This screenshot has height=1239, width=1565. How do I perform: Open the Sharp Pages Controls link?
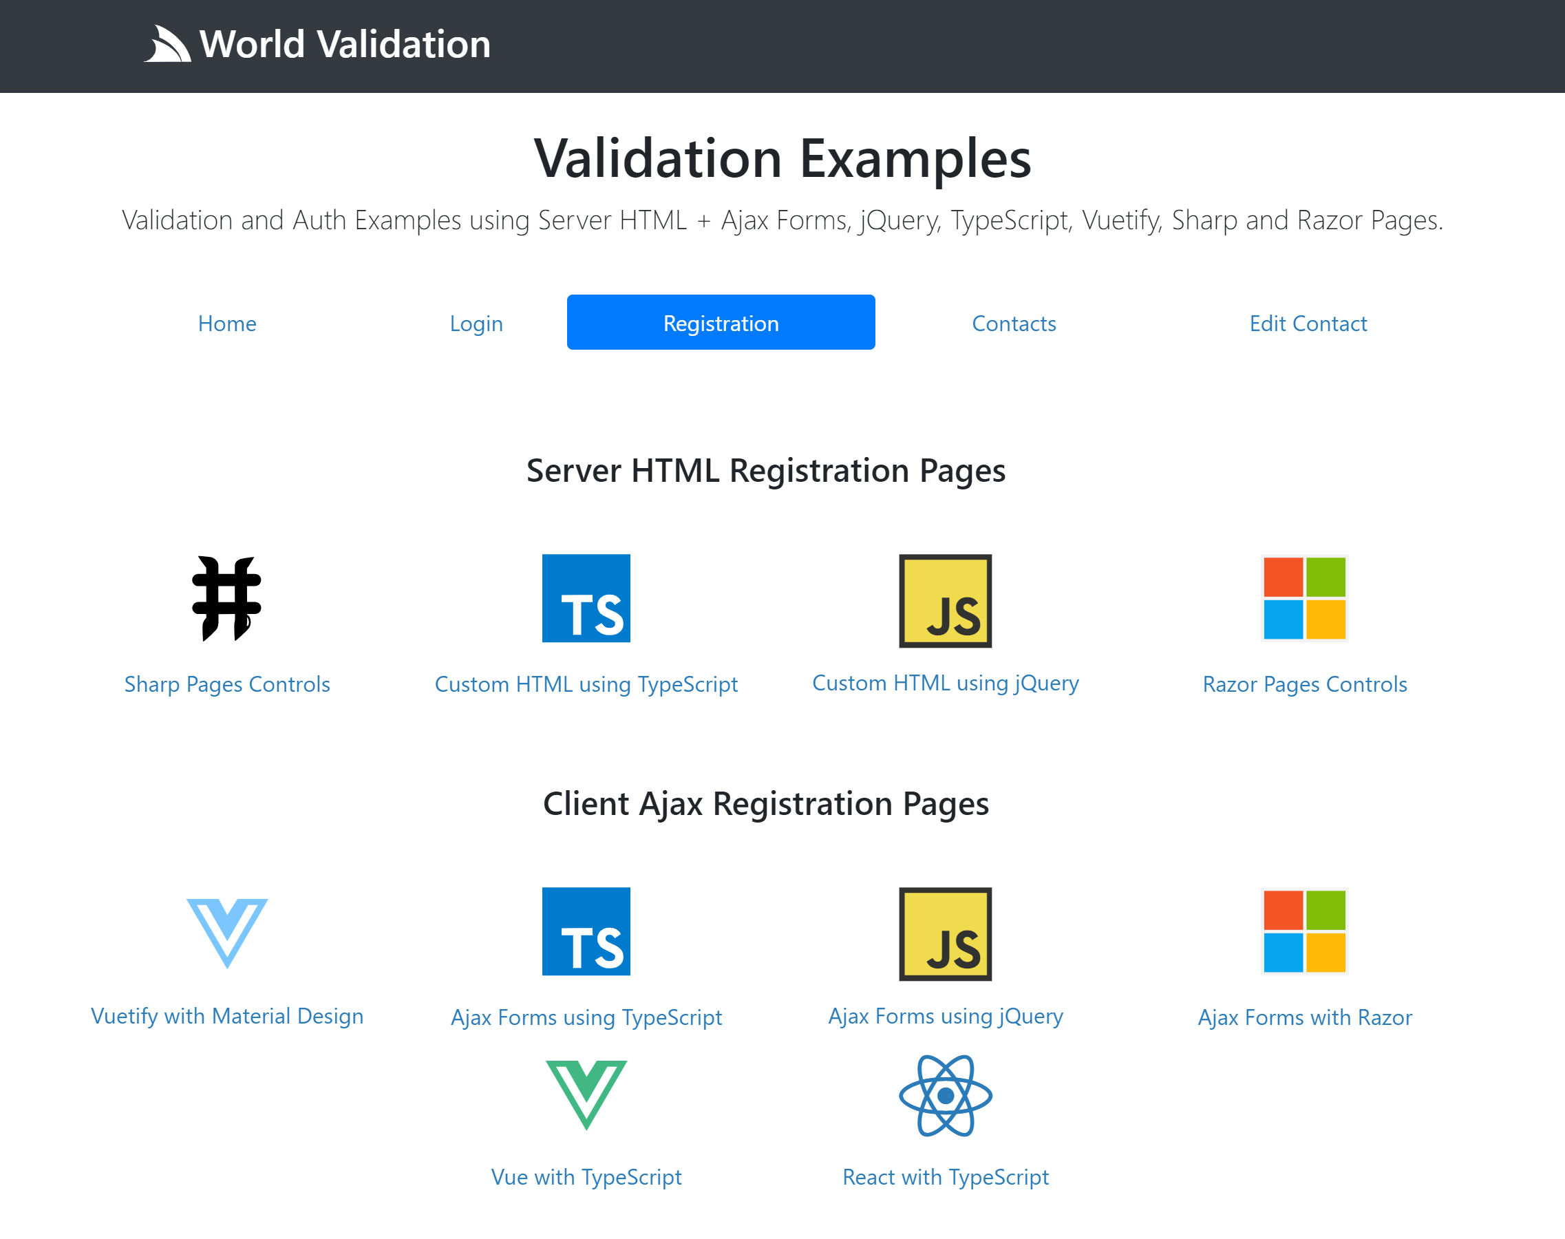227,684
